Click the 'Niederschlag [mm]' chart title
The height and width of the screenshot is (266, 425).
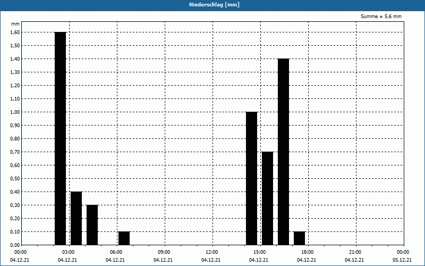pos(214,5)
